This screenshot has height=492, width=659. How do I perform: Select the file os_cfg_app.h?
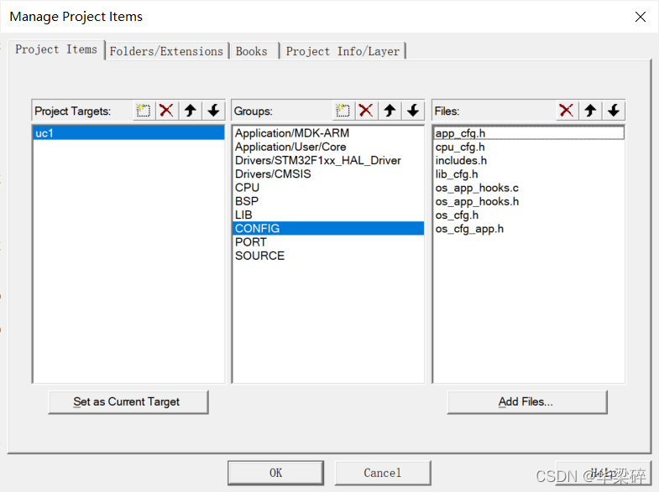tap(529, 229)
